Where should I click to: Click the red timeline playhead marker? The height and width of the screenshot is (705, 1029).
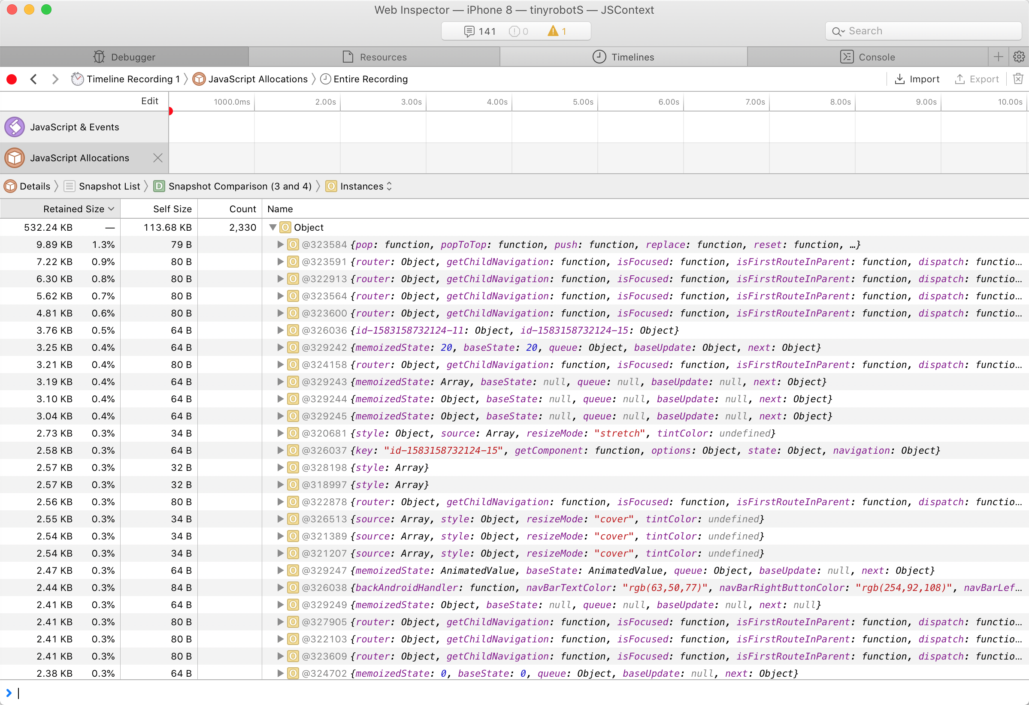(x=170, y=111)
